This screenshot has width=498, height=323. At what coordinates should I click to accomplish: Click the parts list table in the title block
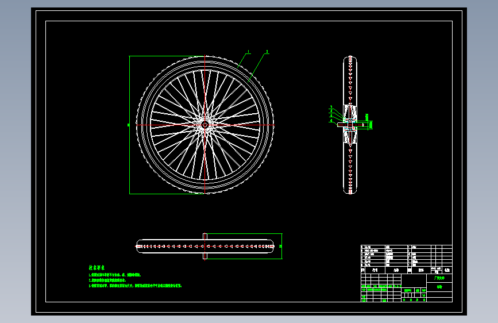(x=407, y=259)
